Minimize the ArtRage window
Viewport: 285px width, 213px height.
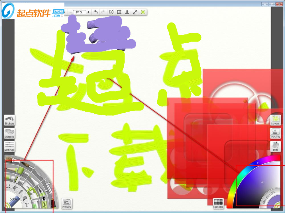pos(265,4)
